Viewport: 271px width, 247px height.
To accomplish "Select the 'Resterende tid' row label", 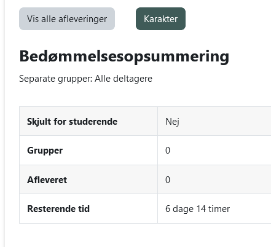I will coord(58,209).
